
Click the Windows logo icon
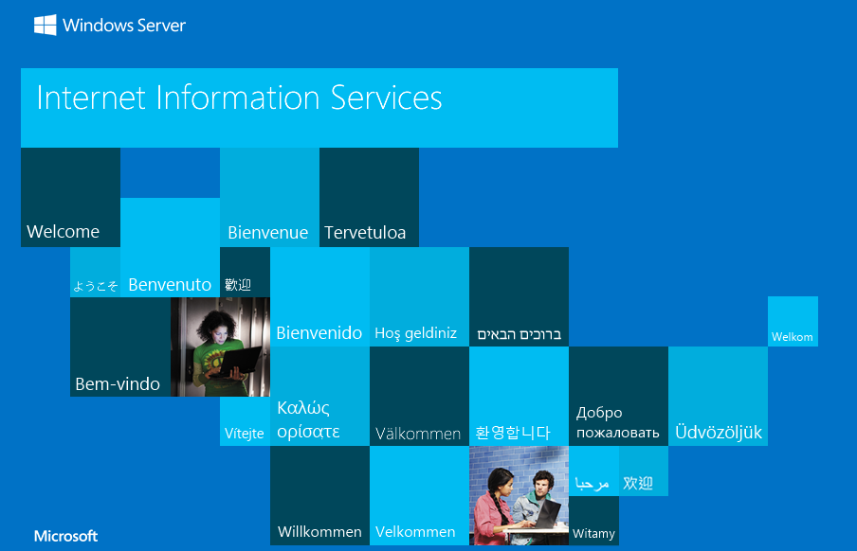click(x=45, y=26)
